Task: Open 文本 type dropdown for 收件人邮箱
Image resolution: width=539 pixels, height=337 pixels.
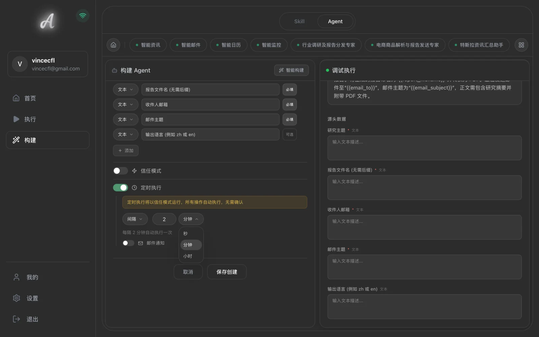Action: pos(126,104)
